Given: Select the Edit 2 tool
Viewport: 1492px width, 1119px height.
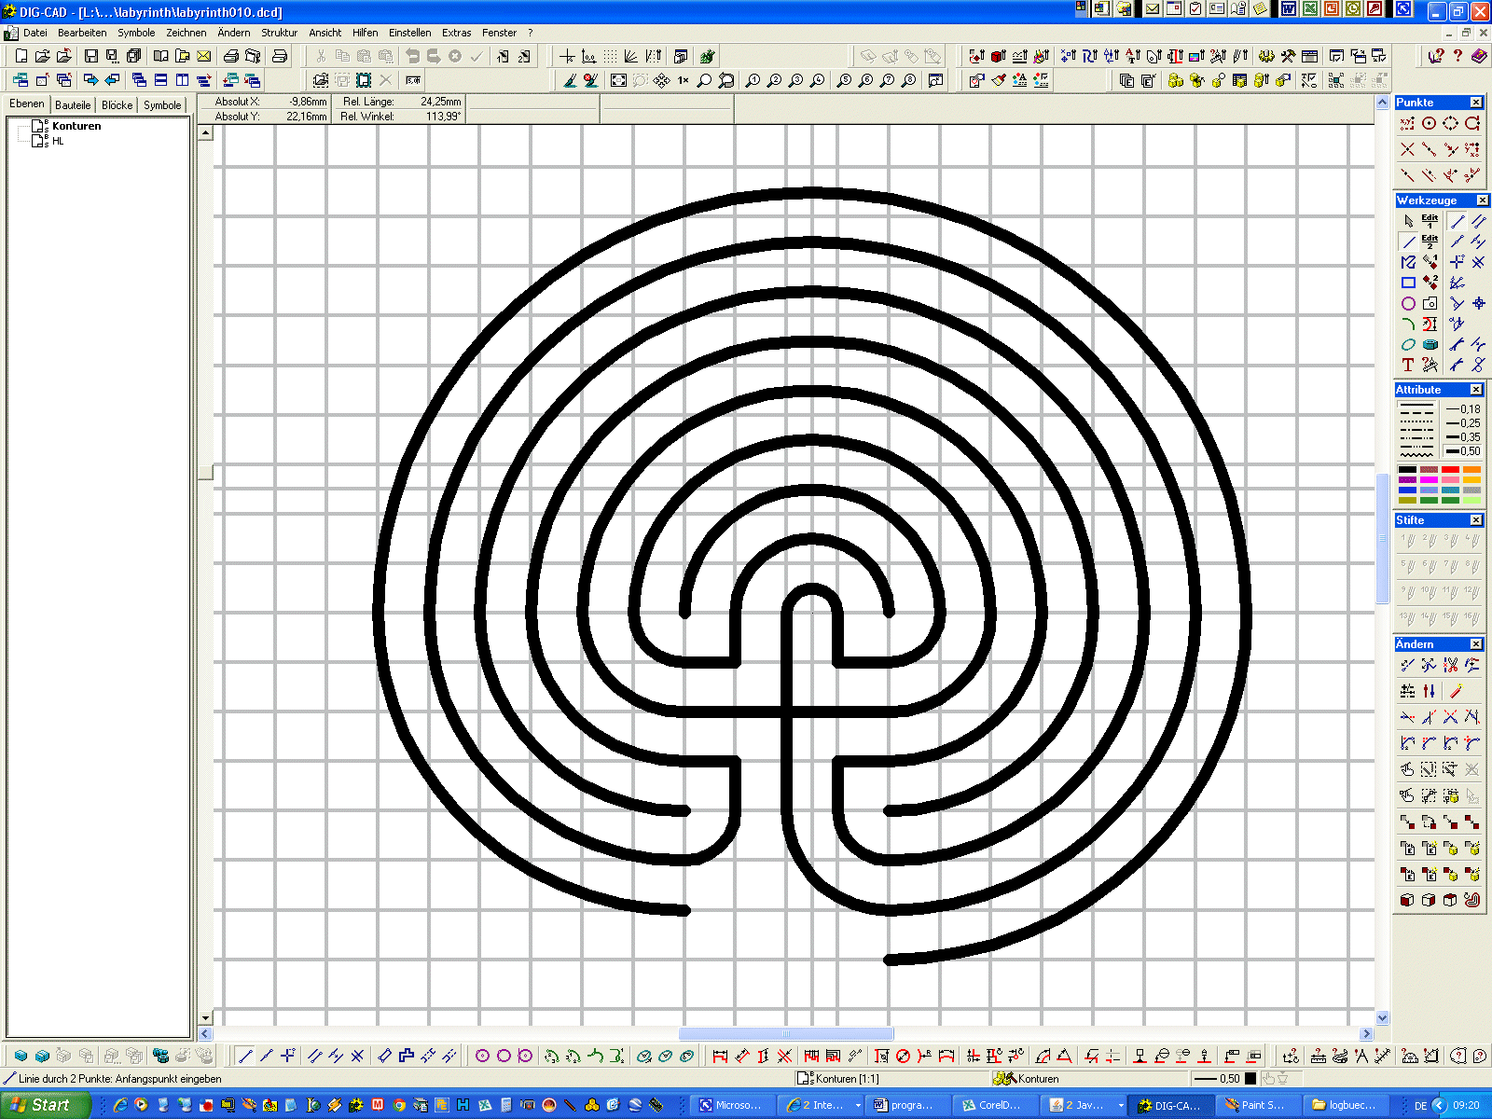Looking at the screenshot, I should pyautogui.click(x=1430, y=242).
